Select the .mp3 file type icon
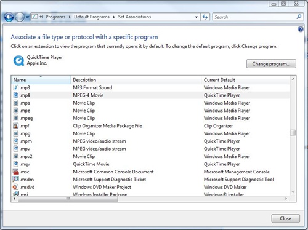Image resolution: width=308 pixels, height=230 pixels. click(16, 87)
